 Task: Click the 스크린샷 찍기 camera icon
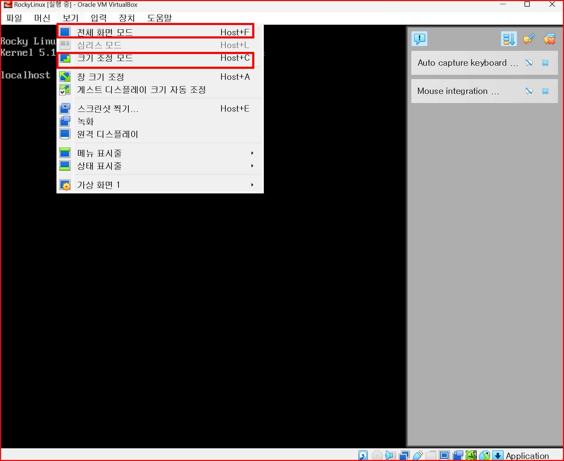pyautogui.click(x=65, y=108)
